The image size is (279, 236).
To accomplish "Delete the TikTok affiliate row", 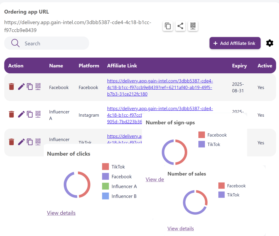I will point(11,142).
